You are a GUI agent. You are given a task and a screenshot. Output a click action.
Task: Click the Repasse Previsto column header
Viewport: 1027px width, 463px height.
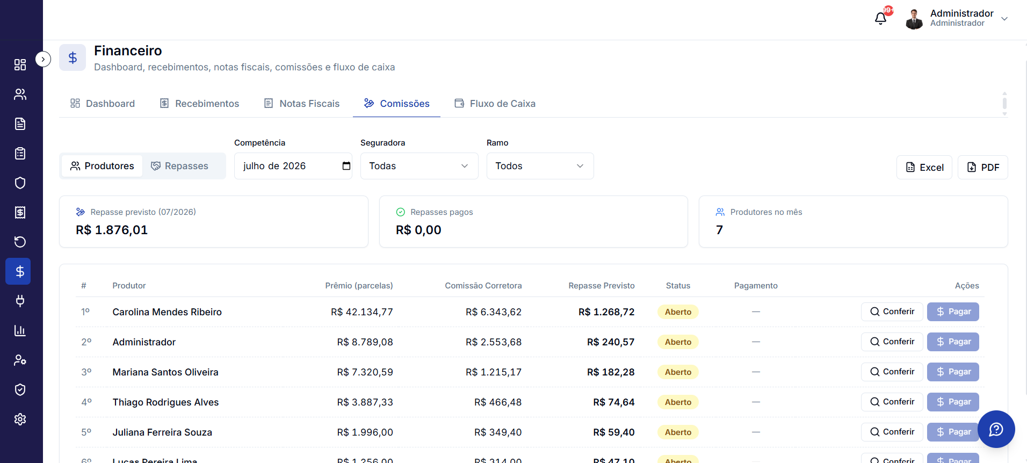click(x=602, y=286)
